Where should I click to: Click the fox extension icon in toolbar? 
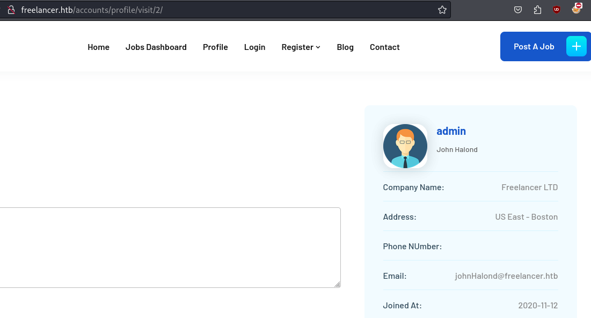[577, 9]
